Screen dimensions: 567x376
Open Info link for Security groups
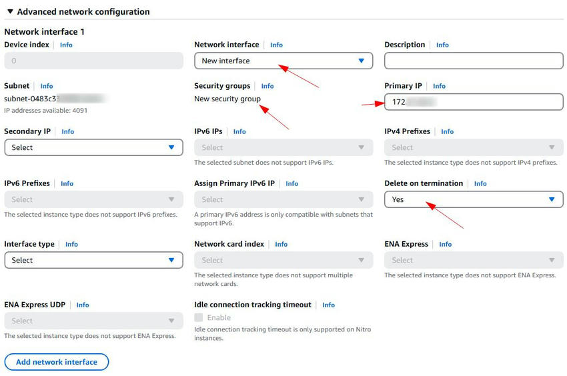pos(267,86)
